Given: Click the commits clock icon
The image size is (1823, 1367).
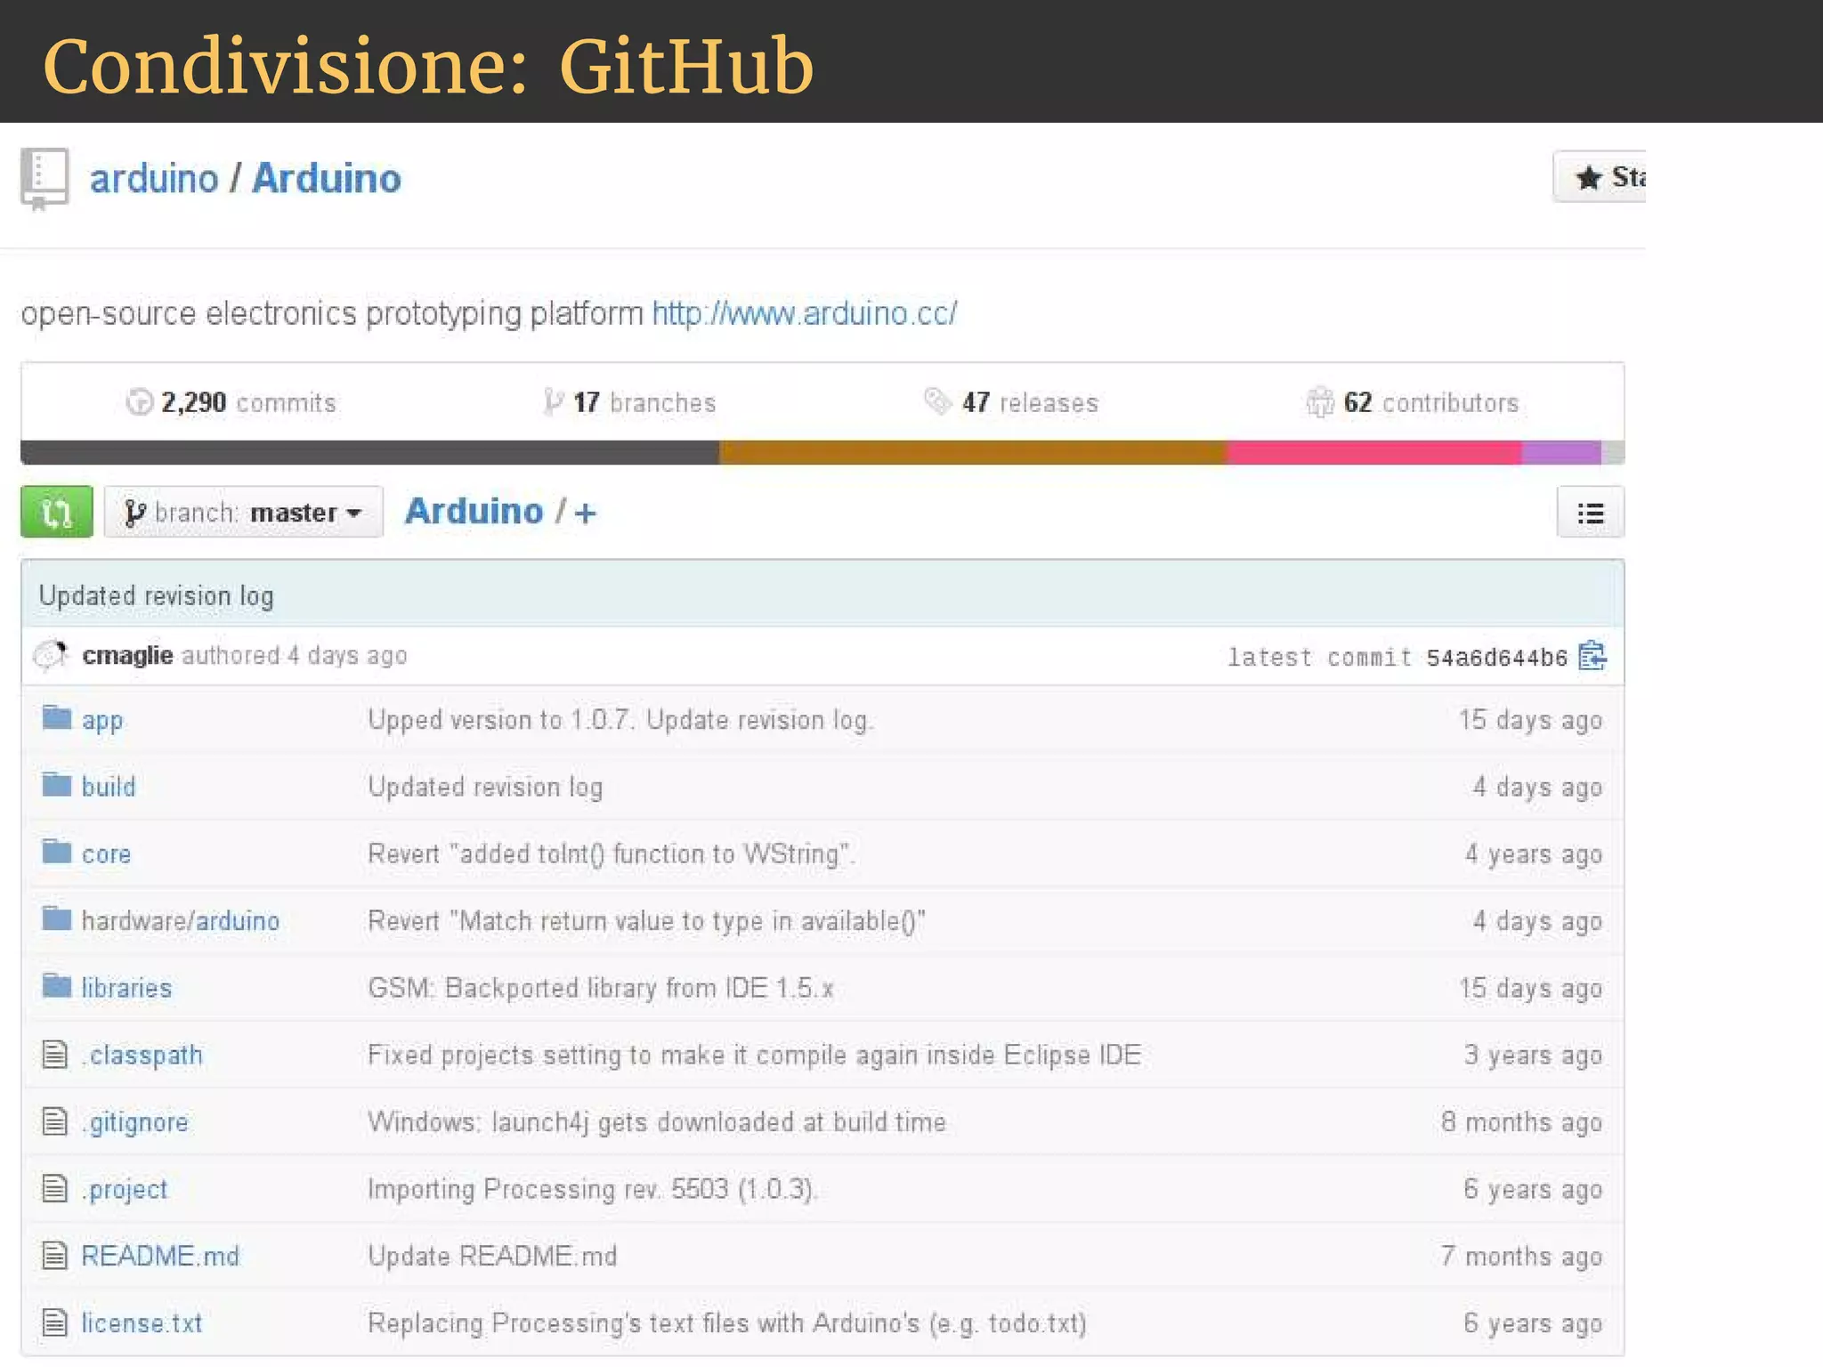Looking at the screenshot, I should (x=139, y=402).
